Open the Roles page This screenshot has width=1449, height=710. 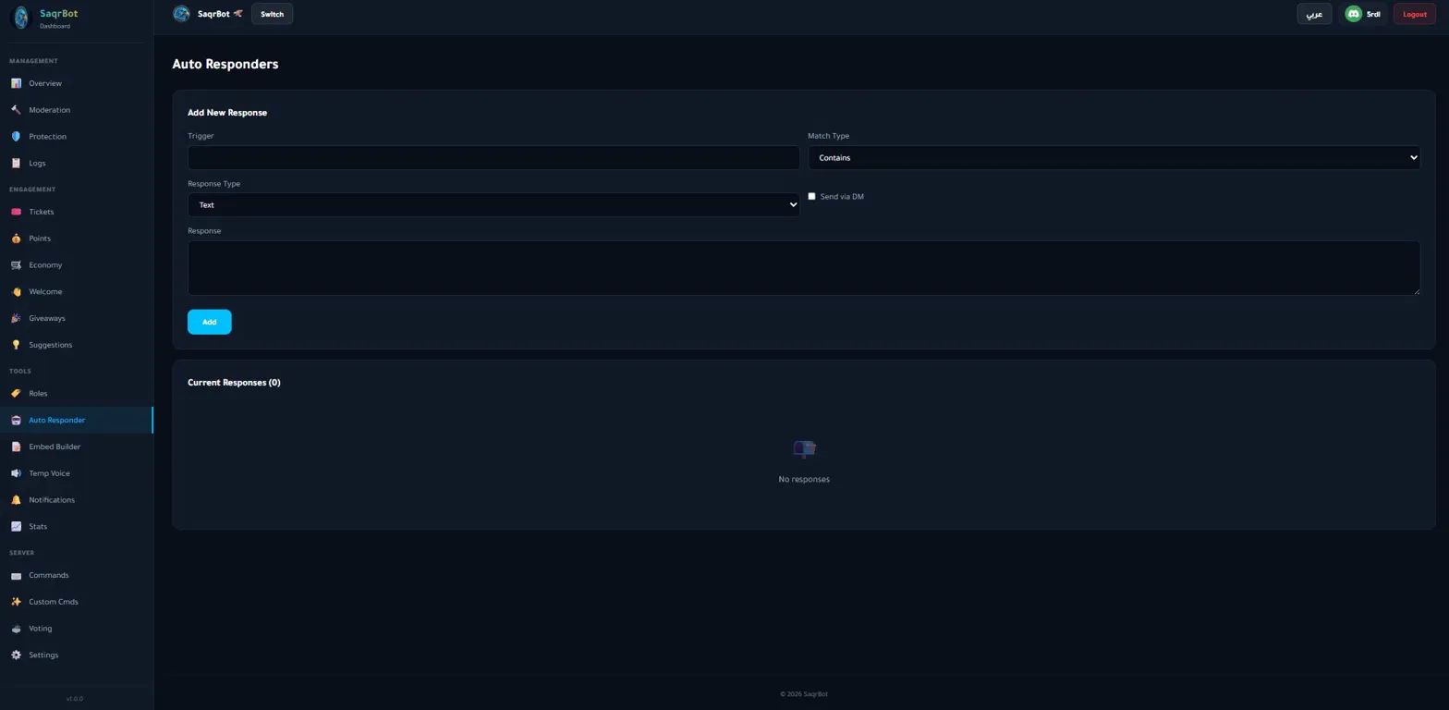click(77, 394)
